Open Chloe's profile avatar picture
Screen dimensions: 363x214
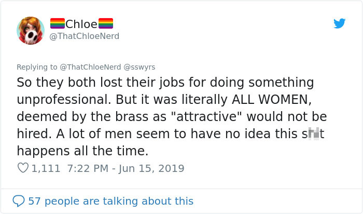pyautogui.click(x=31, y=30)
